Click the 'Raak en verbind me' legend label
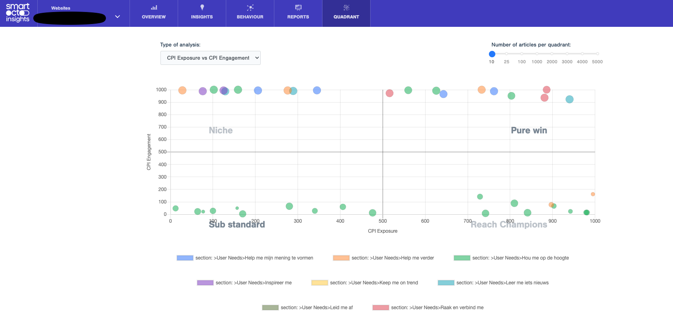Viewport: 673px width, 316px height. pyautogui.click(x=437, y=308)
